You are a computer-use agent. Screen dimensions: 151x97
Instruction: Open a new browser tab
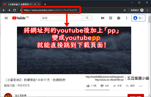click(x=45, y=4)
